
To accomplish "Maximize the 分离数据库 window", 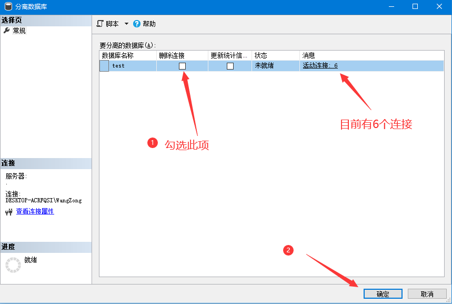I will (x=415, y=6).
